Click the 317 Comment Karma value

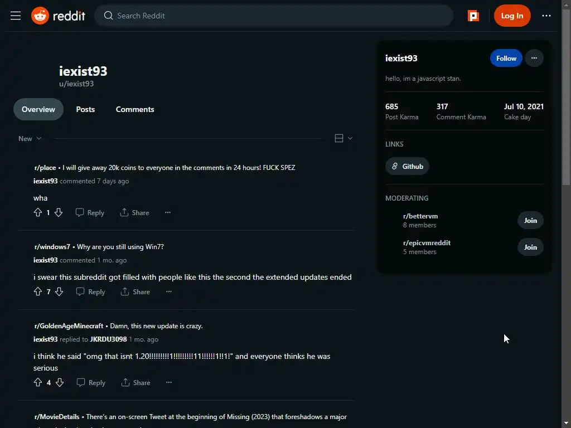click(442, 106)
